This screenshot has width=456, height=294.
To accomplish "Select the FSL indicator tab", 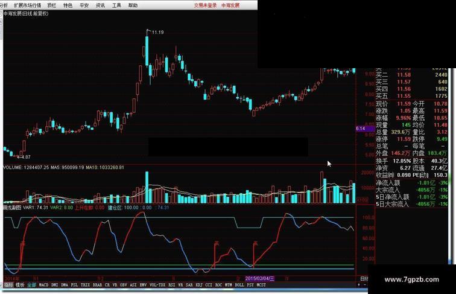I will pos(74,285).
